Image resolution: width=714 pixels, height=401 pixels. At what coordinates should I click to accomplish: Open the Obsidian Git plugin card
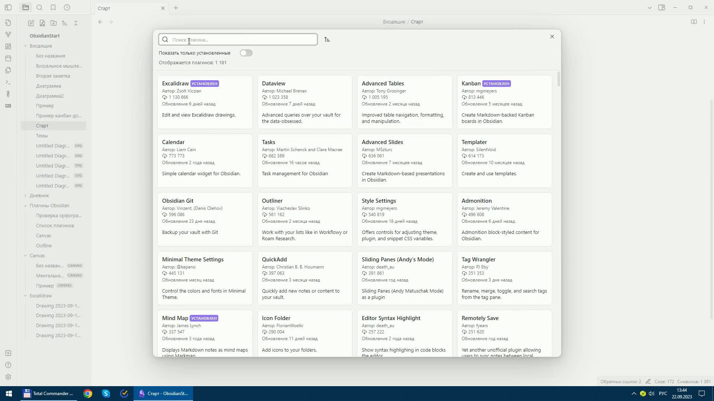(x=205, y=219)
